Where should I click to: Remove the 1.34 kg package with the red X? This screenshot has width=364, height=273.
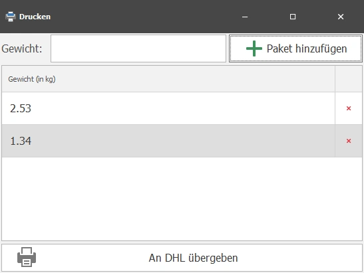point(349,141)
